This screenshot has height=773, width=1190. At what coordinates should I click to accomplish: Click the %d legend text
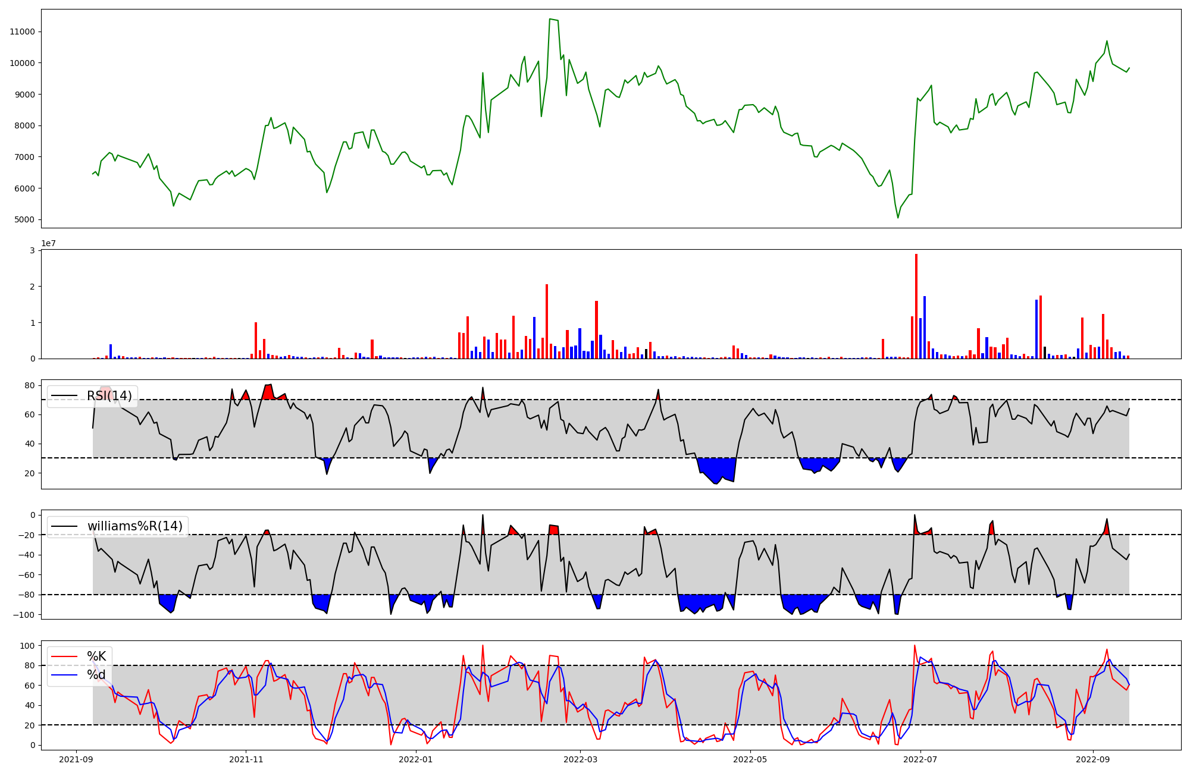96,675
